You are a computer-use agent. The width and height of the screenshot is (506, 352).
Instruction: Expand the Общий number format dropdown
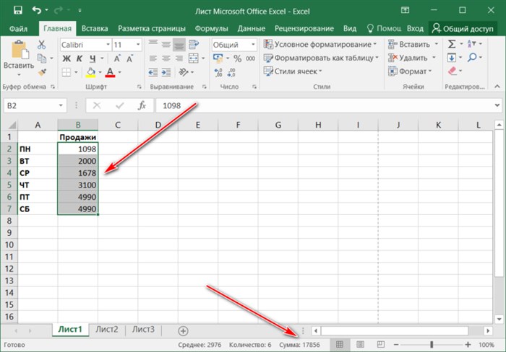[x=253, y=45]
